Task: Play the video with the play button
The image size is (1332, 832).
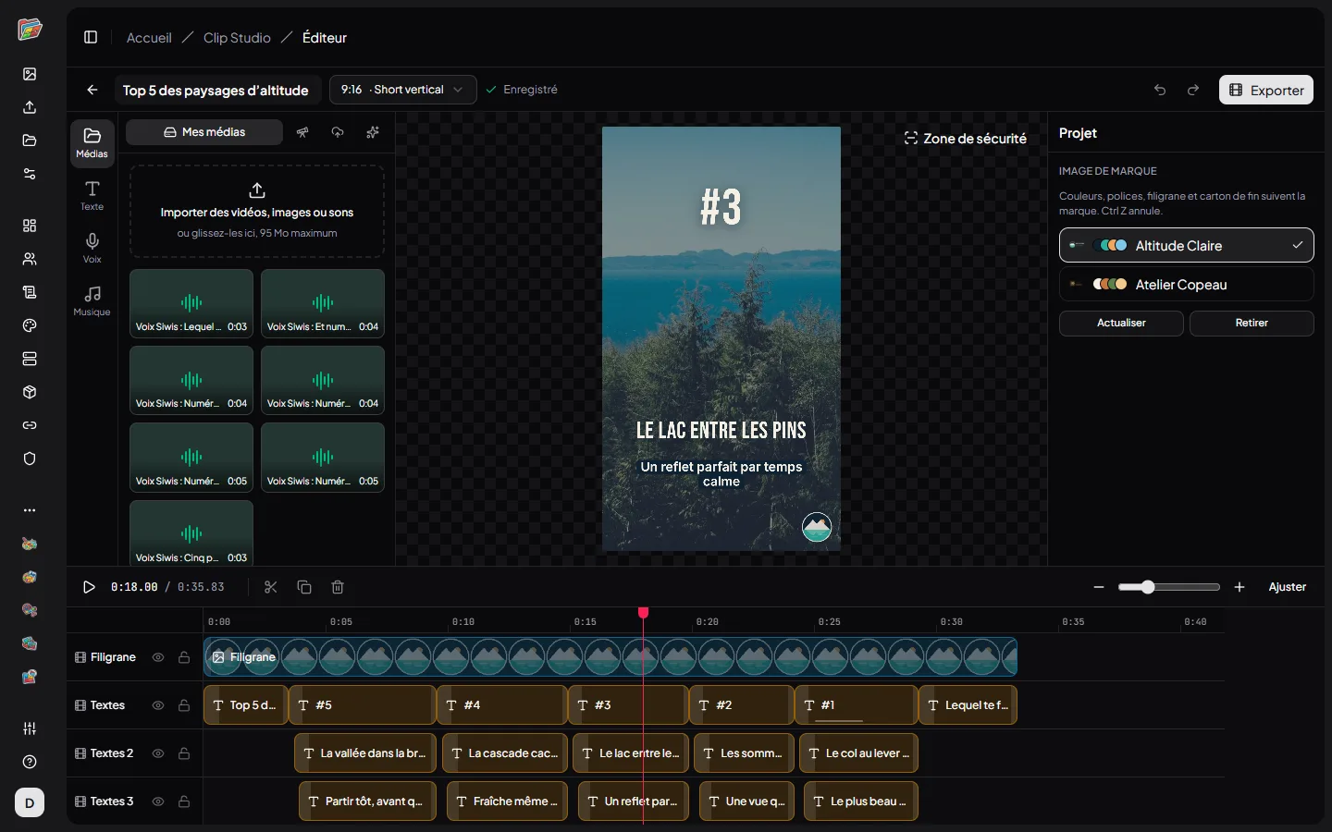Action: [89, 587]
